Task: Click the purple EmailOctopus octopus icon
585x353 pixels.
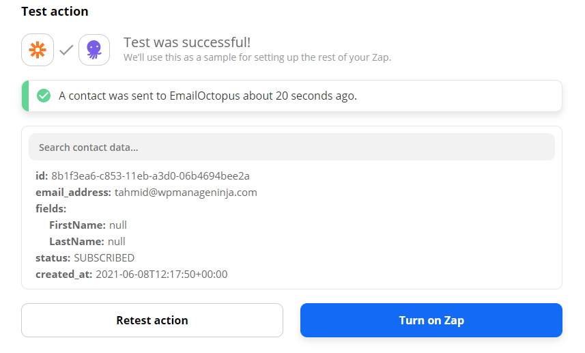Action: pos(94,50)
